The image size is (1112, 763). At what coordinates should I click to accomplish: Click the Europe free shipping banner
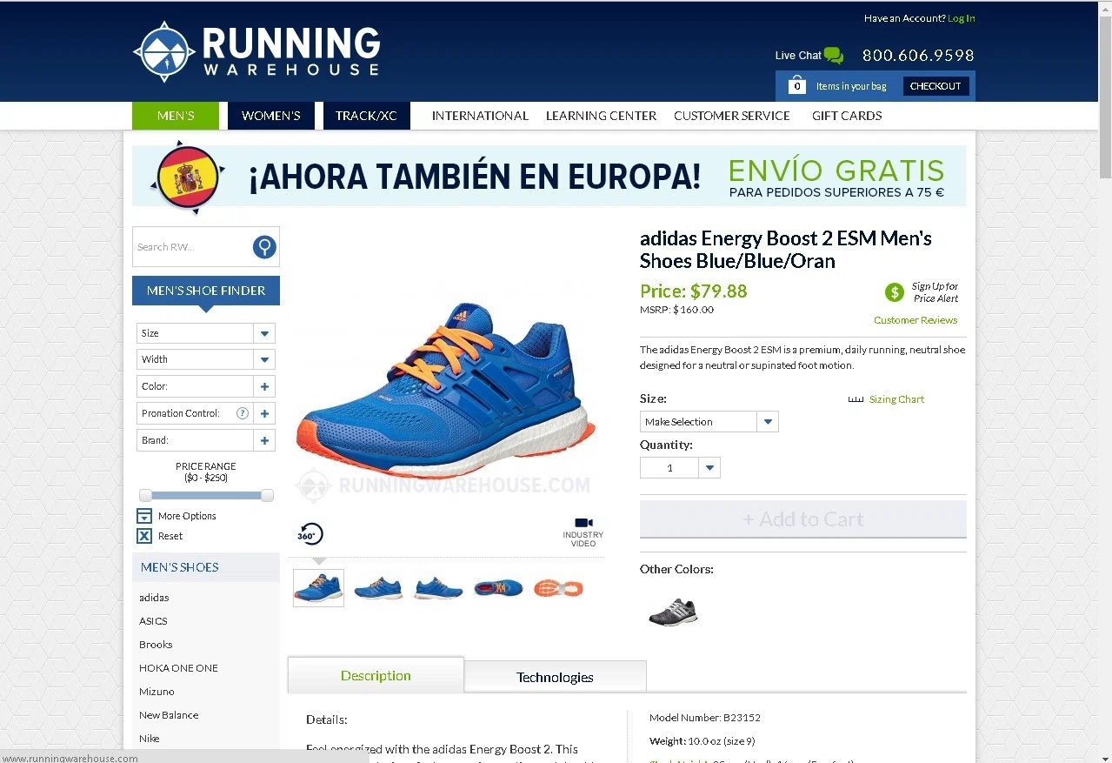(x=549, y=177)
